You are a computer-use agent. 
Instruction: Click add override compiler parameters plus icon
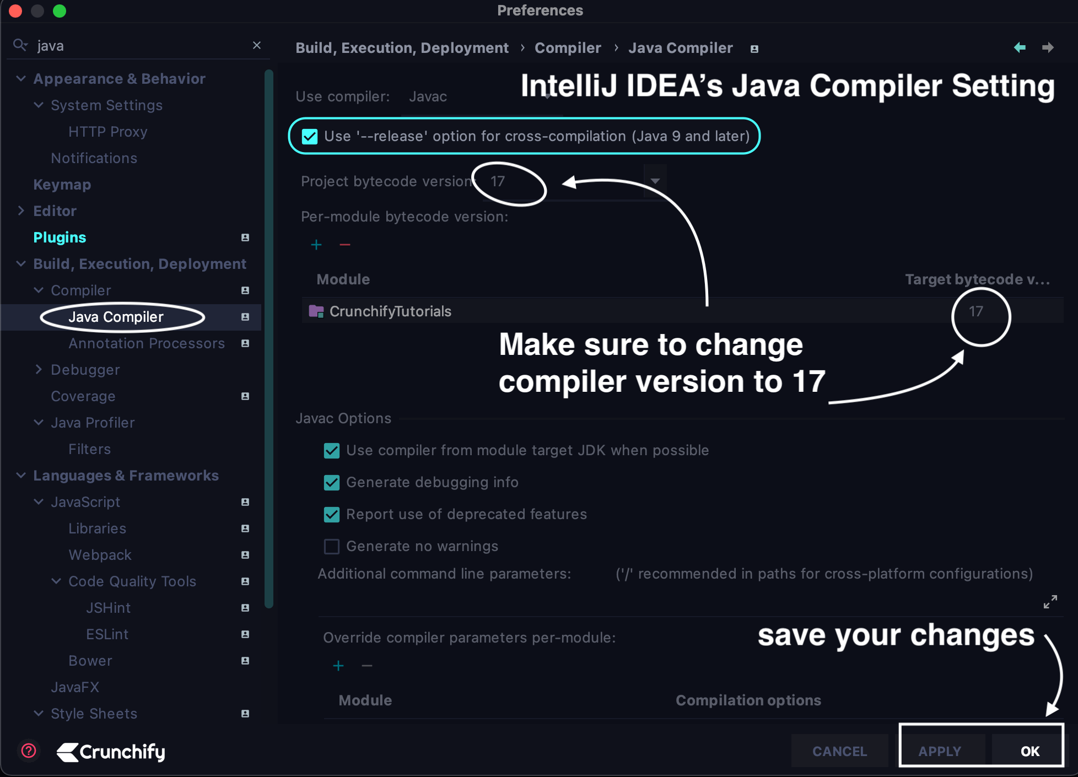point(338,666)
